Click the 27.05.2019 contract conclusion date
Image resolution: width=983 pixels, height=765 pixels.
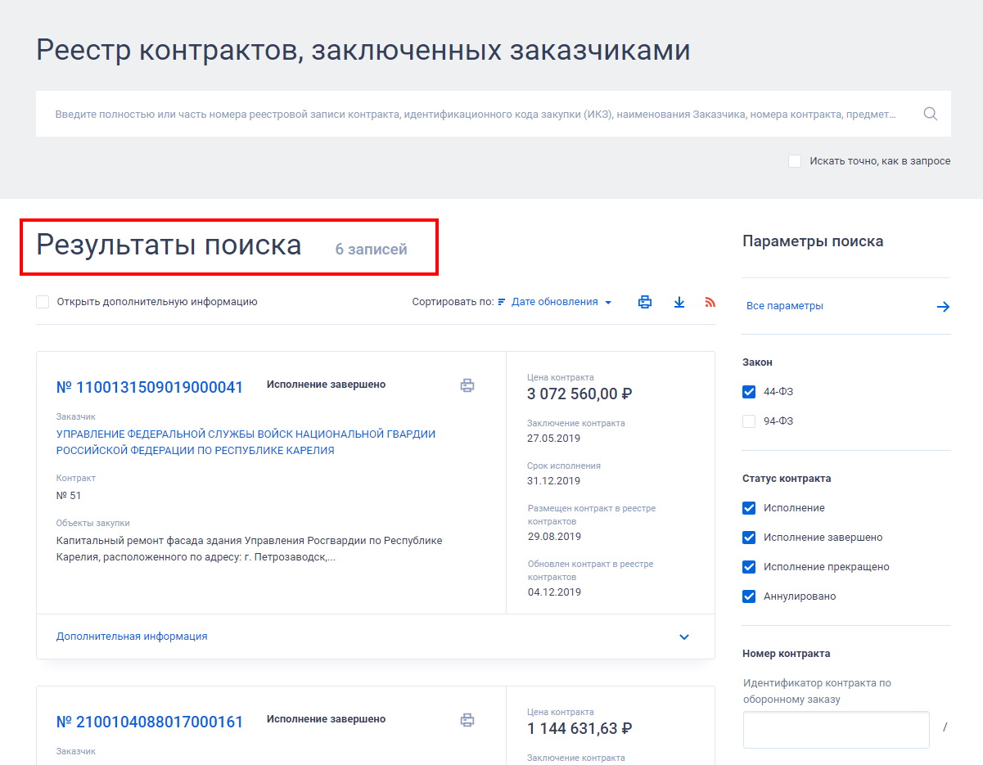[554, 439]
